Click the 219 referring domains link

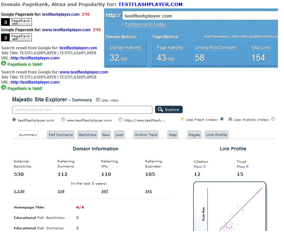pos(61,191)
